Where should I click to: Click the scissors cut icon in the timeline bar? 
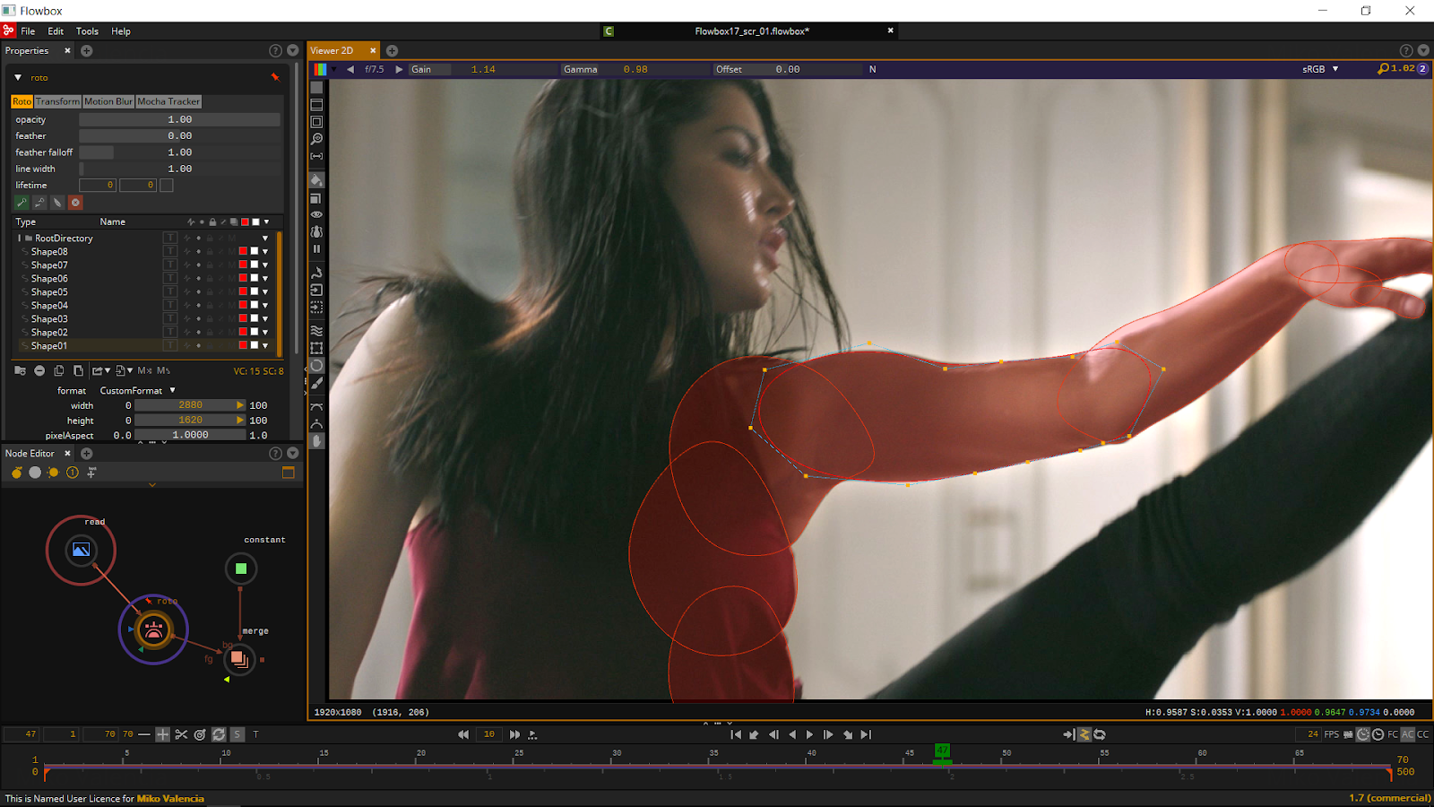(181, 733)
